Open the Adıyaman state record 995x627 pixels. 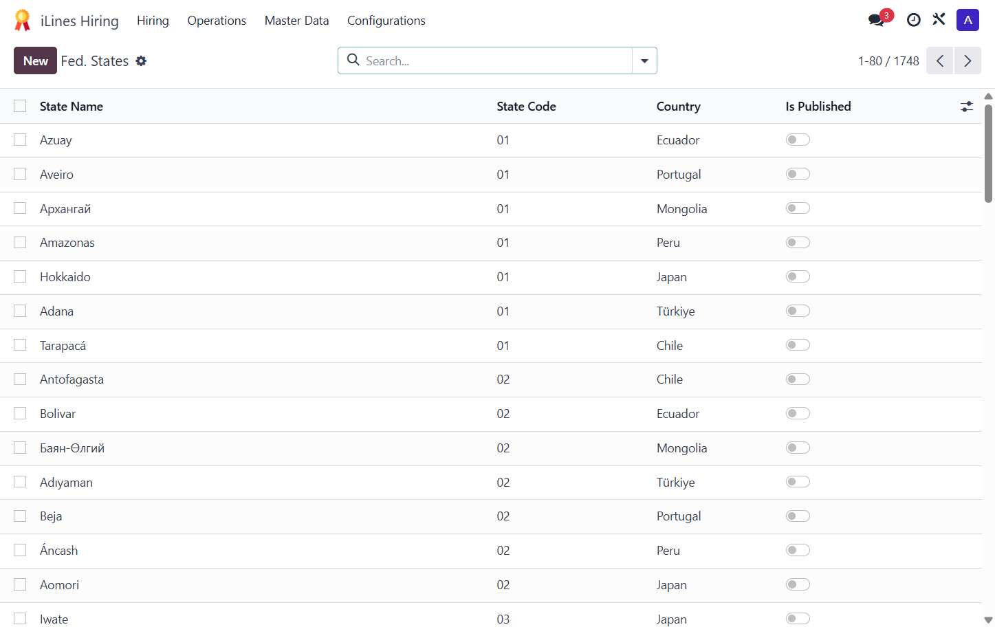pos(66,483)
